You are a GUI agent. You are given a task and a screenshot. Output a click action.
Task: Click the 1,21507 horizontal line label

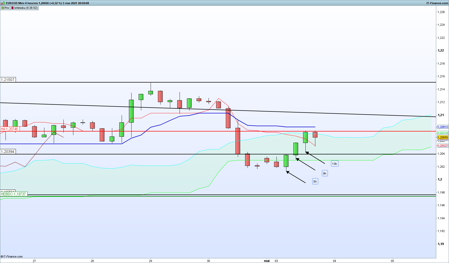(8, 80)
